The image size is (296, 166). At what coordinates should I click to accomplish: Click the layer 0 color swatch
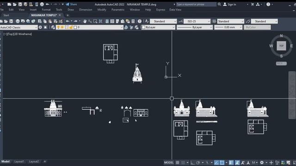click(75, 27)
